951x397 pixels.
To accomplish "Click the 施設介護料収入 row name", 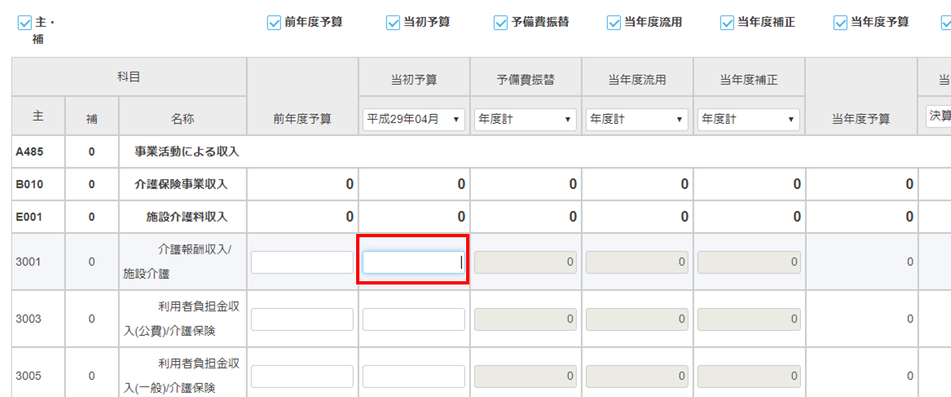I will [x=187, y=217].
